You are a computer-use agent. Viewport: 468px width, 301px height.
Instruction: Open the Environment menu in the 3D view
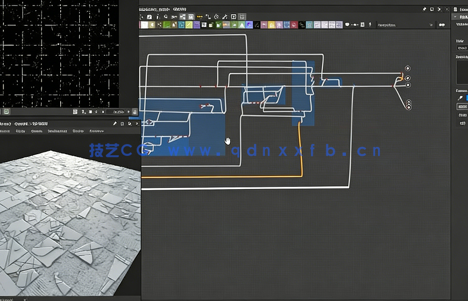pyautogui.click(x=57, y=131)
